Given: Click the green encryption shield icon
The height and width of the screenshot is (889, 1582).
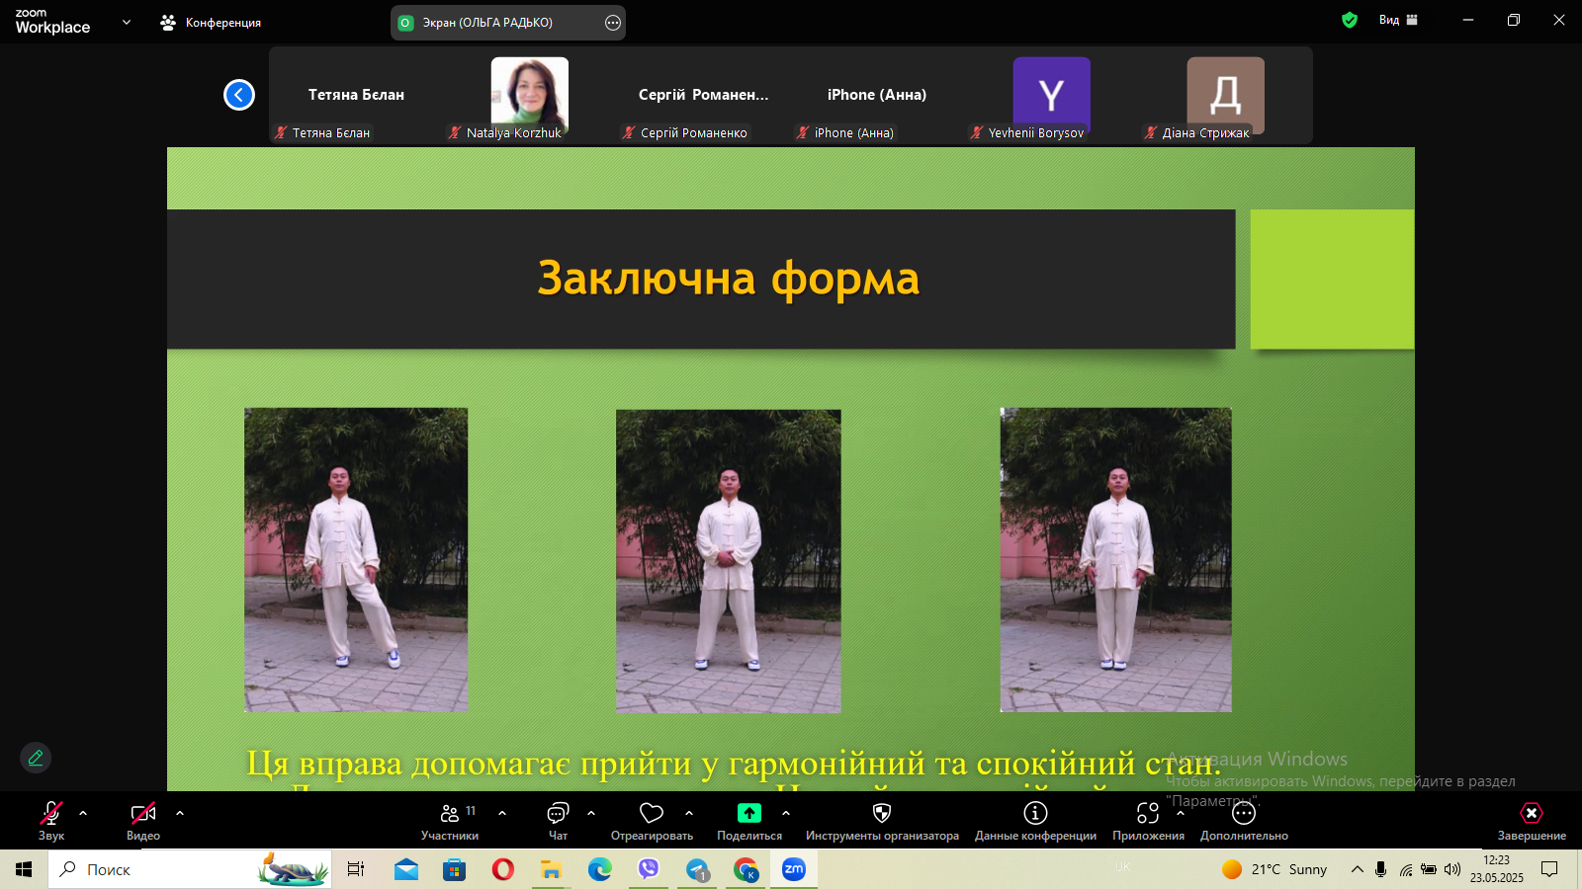Looking at the screenshot, I should (x=1350, y=20).
